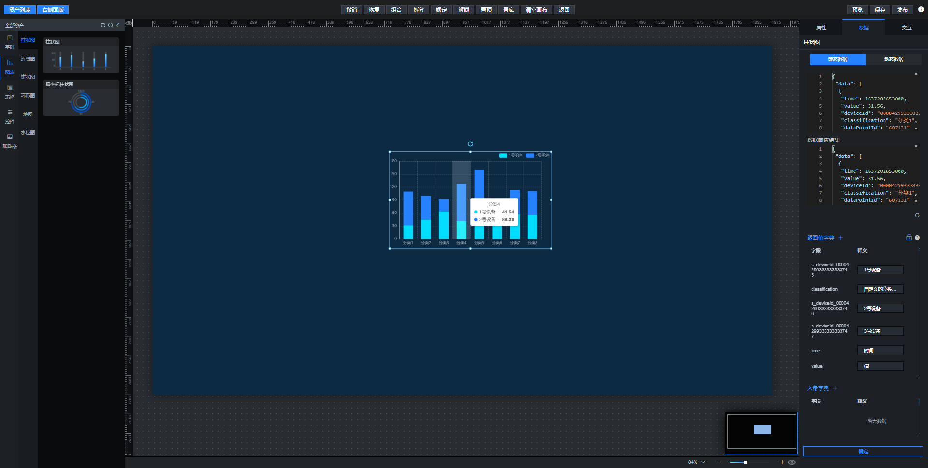Viewport: 928px width, 468px height.
Task: Click the 确定 confirm button
Action: [863, 451]
